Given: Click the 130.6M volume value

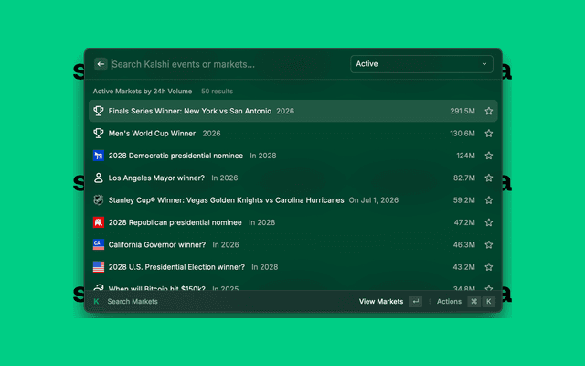Looking at the screenshot, I should point(463,134).
